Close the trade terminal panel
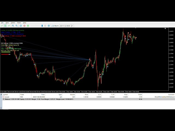The width and height of the screenshot is (175, 131). point(1,94)
